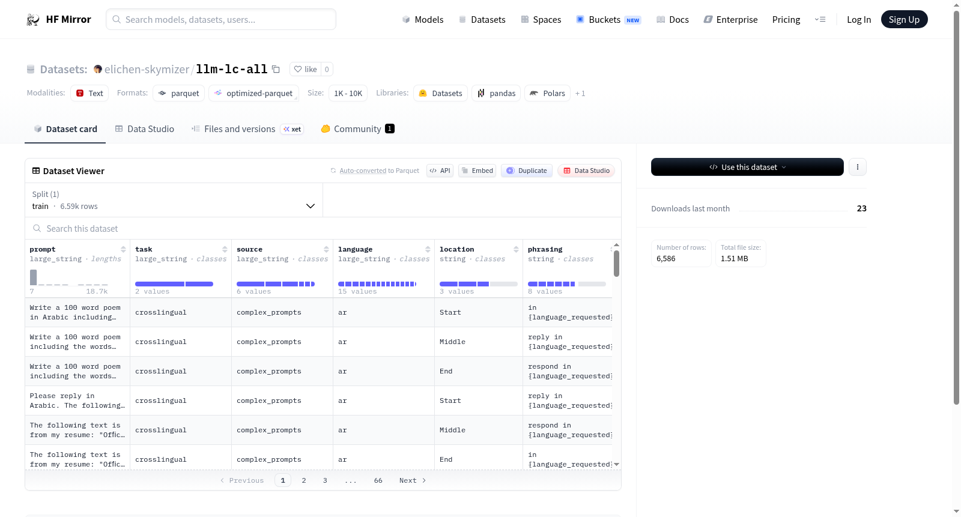This screenshot has width=961, height=517.
Task: Open the Docs menu
Action: click(x=673, y=20)
